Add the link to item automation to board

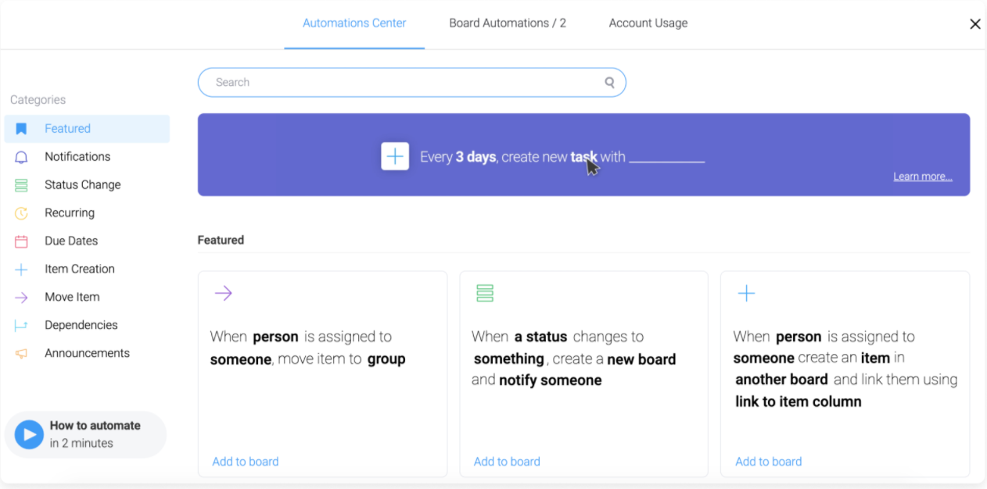click(x=768, y=462)
